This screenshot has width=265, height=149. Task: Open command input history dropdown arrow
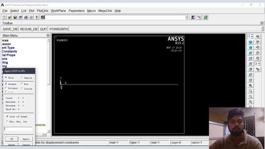(x=187, y=17)
